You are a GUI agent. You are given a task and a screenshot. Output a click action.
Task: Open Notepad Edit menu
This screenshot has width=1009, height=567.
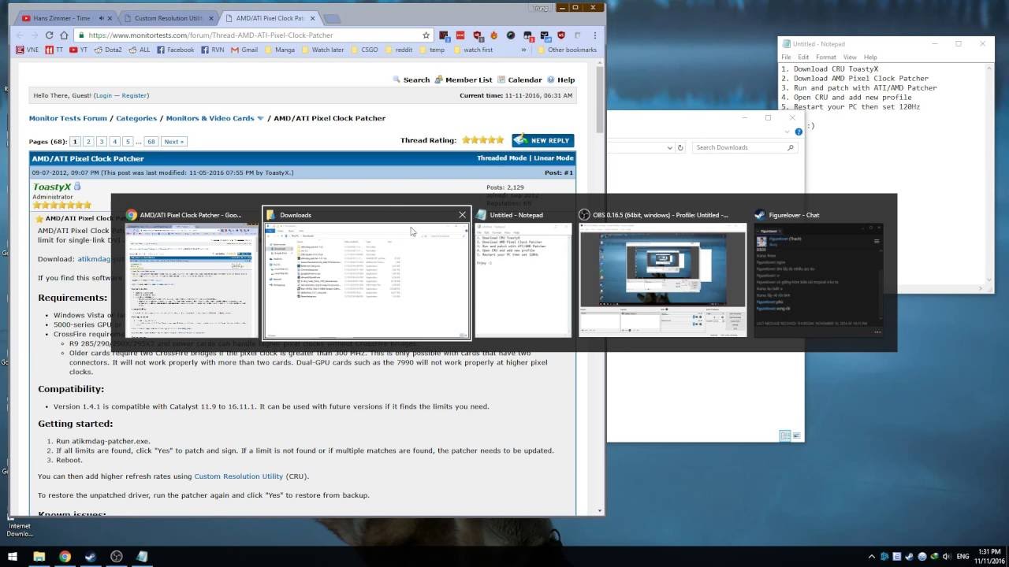[803, 57]
